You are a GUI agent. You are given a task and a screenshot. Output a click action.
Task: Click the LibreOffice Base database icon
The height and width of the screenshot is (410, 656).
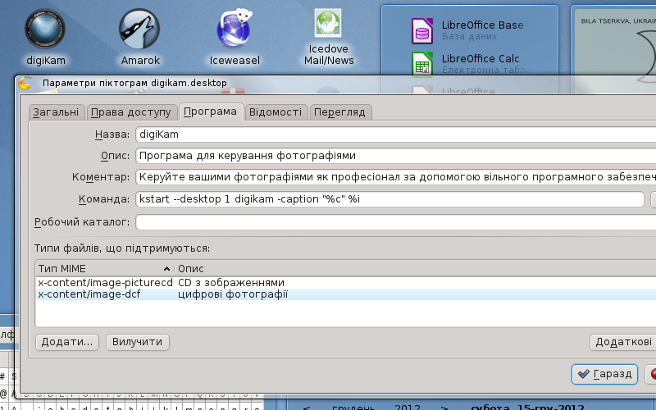[x=422, y=31]
